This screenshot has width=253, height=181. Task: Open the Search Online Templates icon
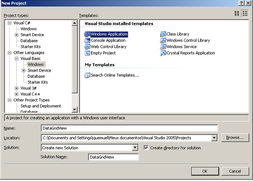[87, 75]
